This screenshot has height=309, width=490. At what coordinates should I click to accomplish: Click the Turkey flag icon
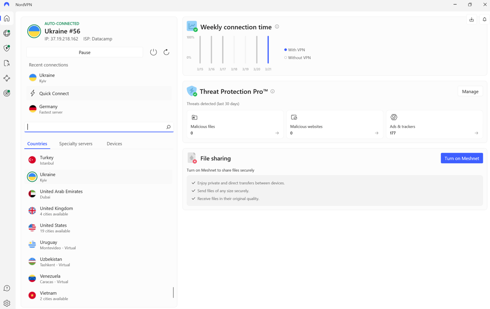click(x=32, y=160)
